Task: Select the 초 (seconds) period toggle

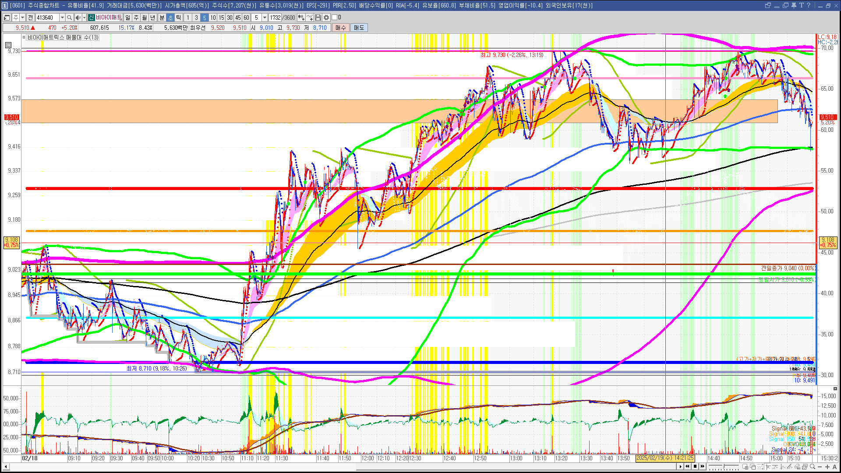Action: [x=170, y=18]
